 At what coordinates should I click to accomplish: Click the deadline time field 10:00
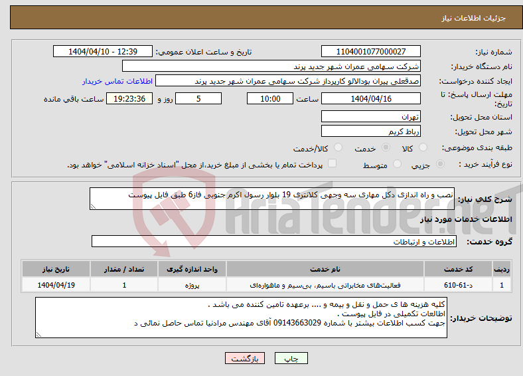pos(270,99)
